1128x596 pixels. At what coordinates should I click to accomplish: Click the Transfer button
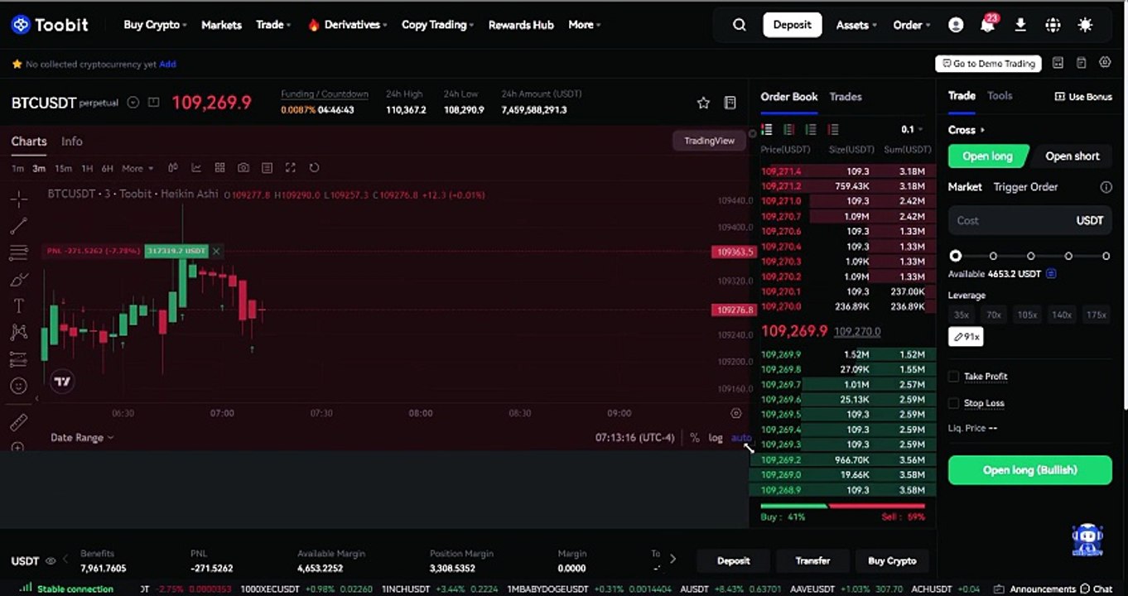pos(812,561)
